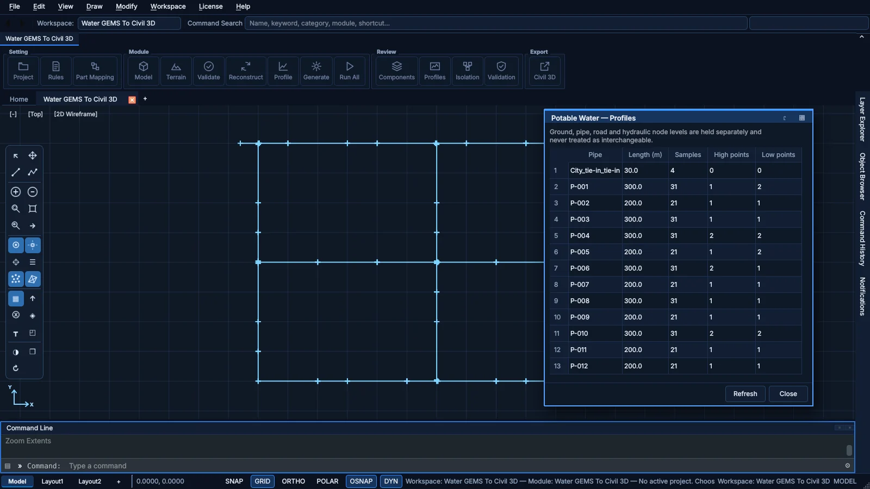Viewport: 870px width, 489px height.
Task: Launch the Model module
Action: pyautogui.click(x=144, y=71)
